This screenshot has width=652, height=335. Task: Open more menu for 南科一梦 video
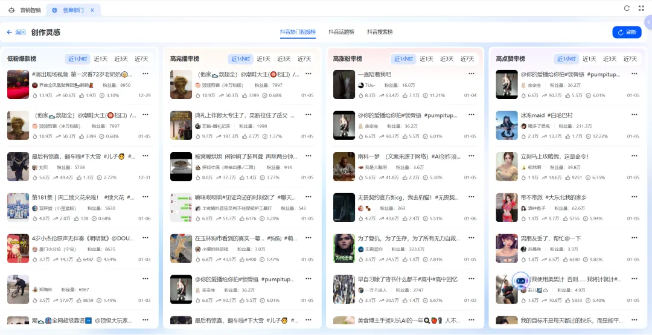[x=471, y=156]
